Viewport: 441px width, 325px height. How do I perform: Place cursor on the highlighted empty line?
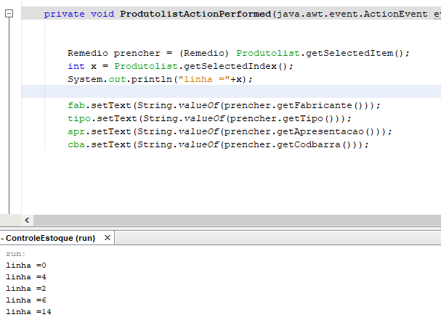coord(231,91)
